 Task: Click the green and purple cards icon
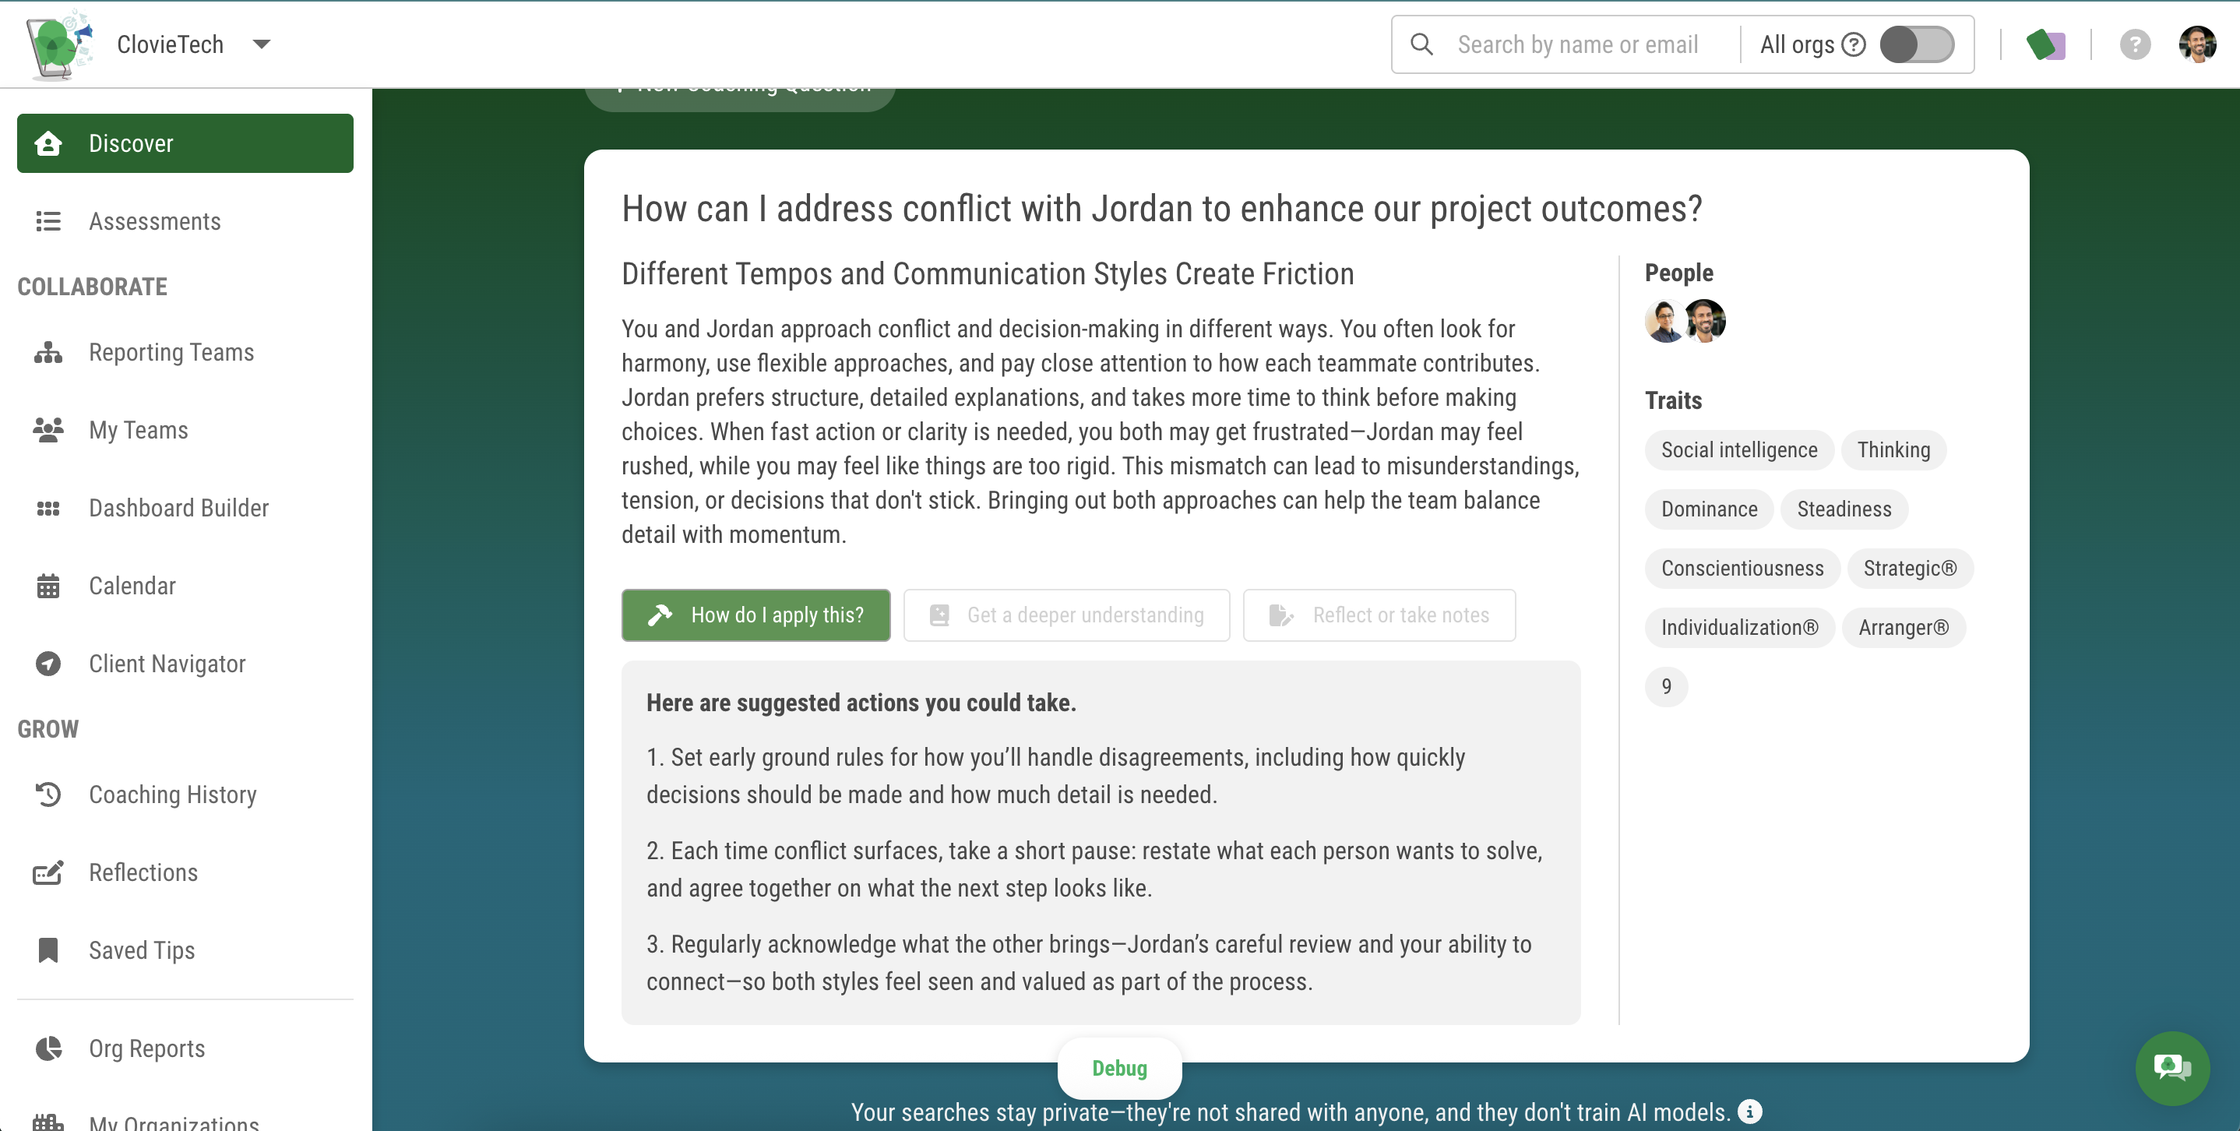pyautogui.click(x=2045, y=44)
